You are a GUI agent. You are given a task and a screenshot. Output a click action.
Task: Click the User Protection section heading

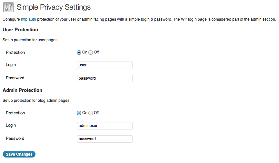[x=20, y=30]
